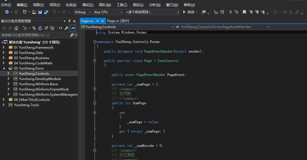Expand the 06 OtherThirdControls folder

tap(4, 100)
